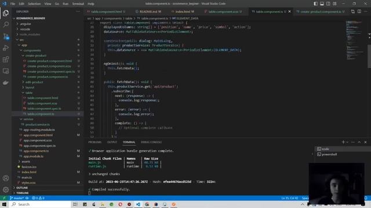Split the editor to the right
371x208 pixels.
pos(359,12)
